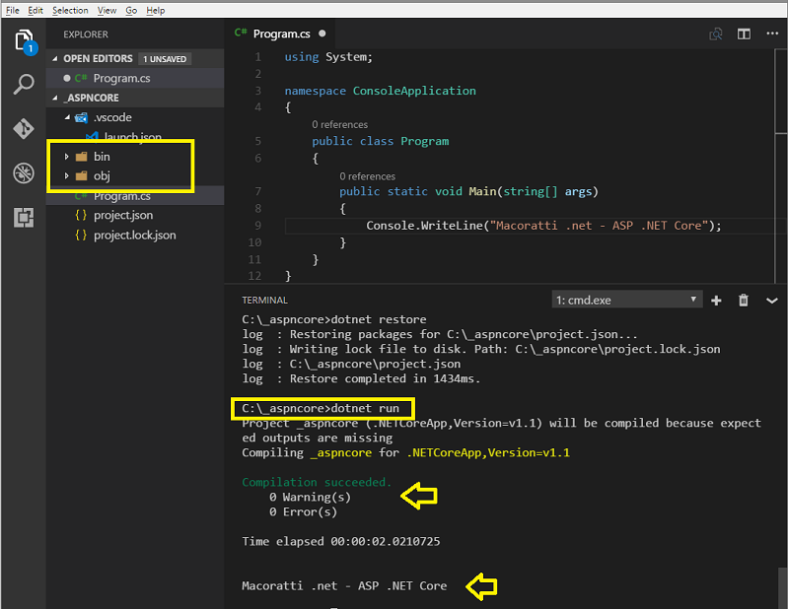Viewport: 788px width, 609px height.
Task: Click the braces icon of project.json
Action: click(x=81, y=216)
